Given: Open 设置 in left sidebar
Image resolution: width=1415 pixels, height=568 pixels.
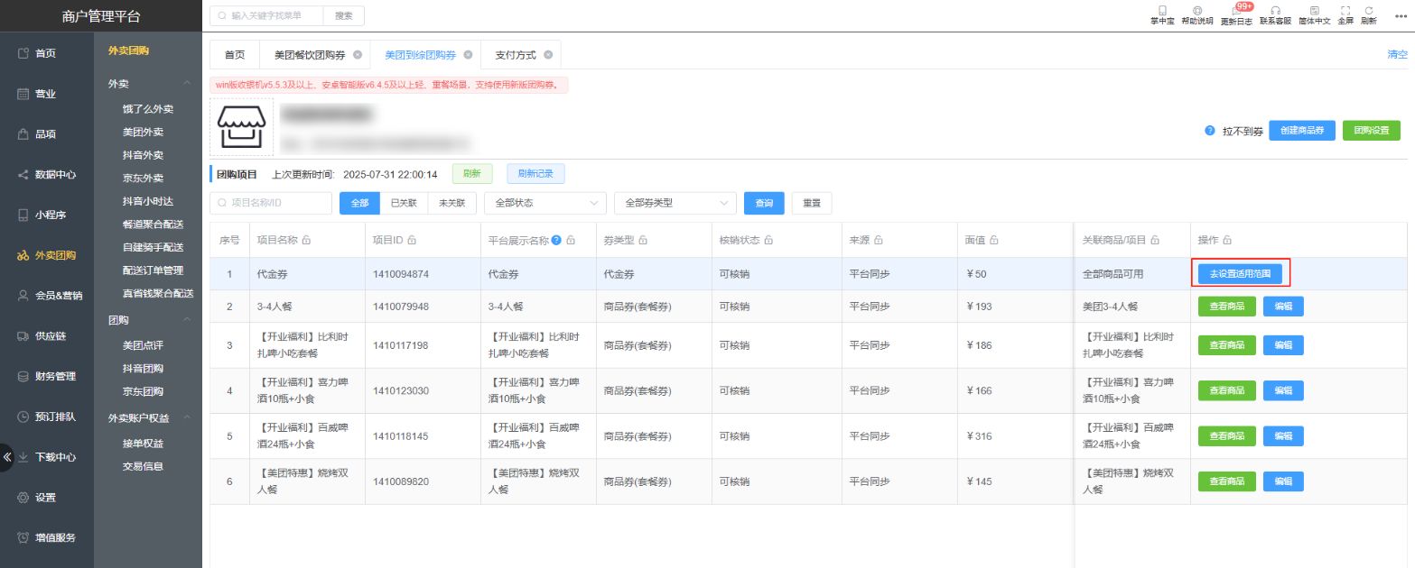Looking at the screenshot, I should (47, 498).
